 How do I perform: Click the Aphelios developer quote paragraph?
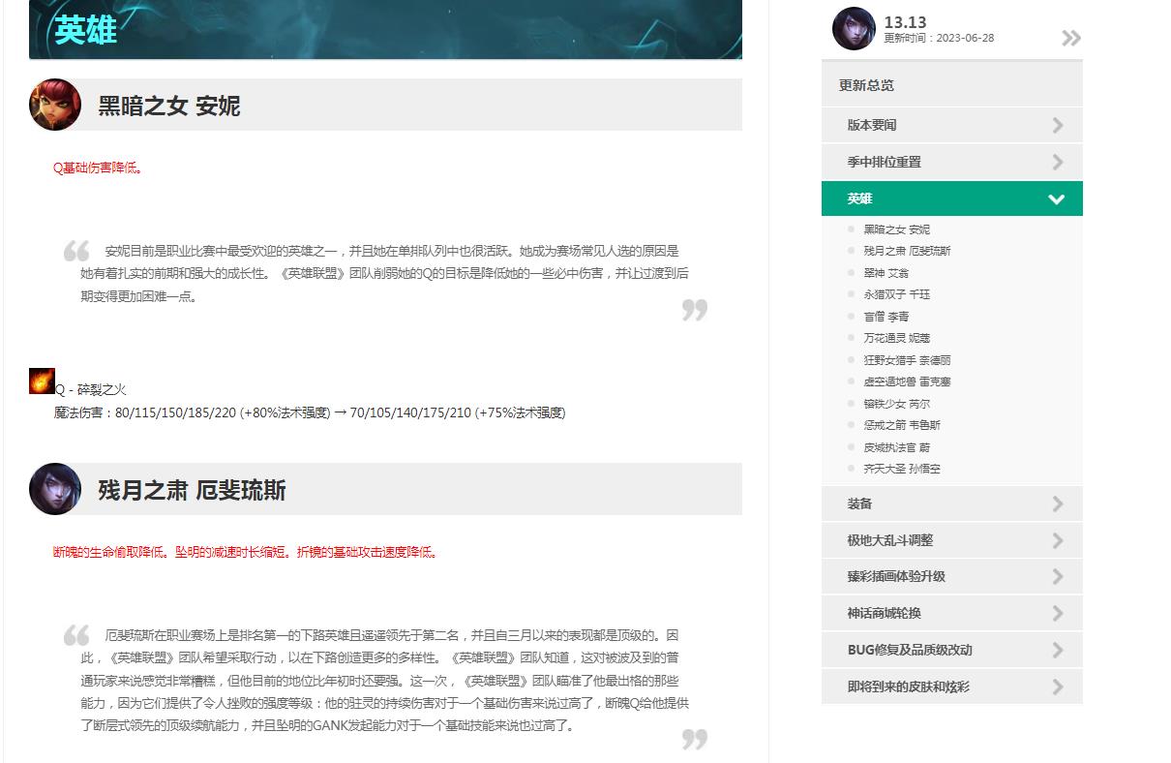(385, 680)
